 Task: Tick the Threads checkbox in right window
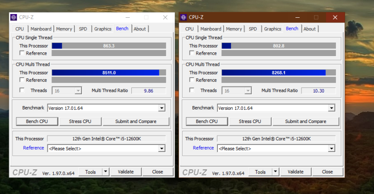point(192,90)
